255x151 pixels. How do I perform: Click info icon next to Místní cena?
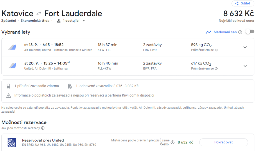point(173,142)
